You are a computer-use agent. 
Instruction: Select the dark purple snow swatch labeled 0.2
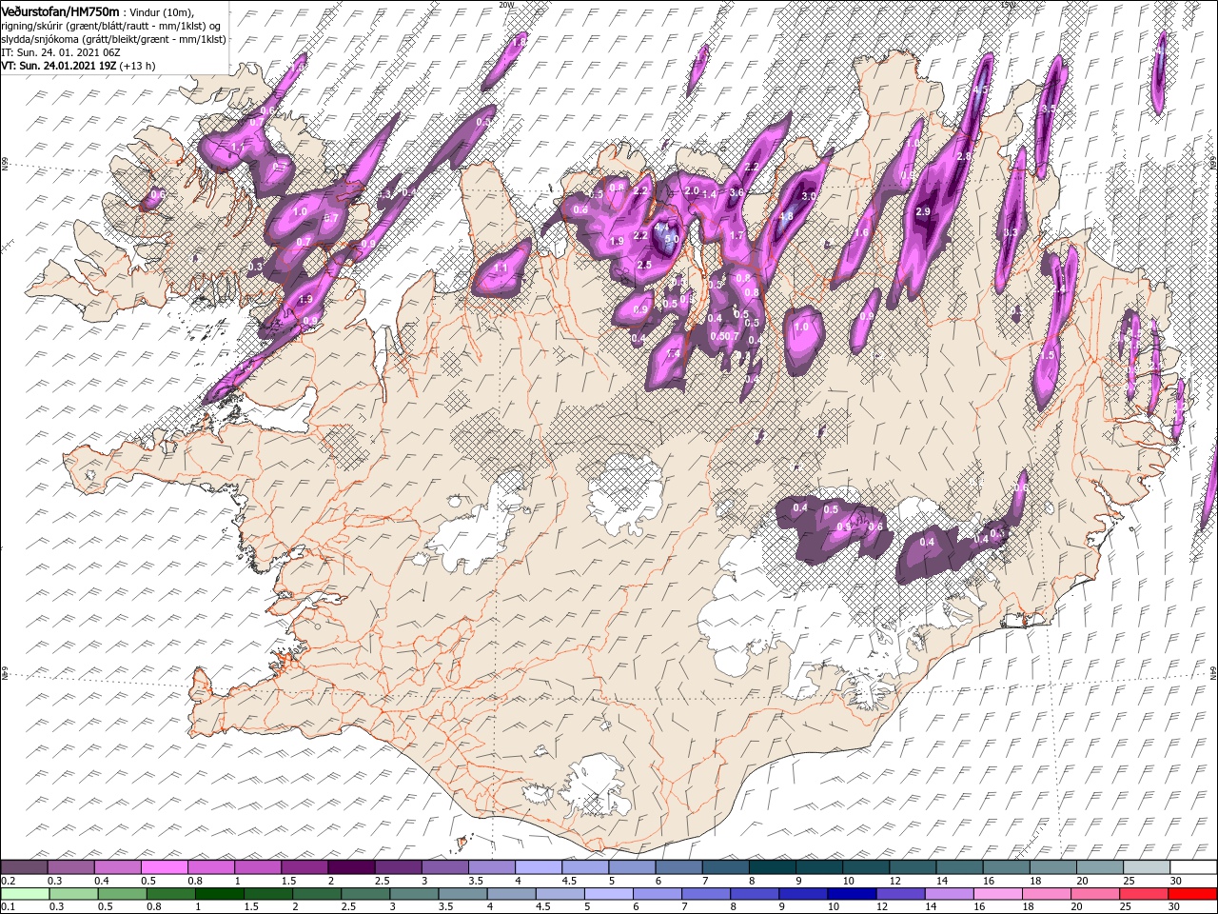[24, 867]
